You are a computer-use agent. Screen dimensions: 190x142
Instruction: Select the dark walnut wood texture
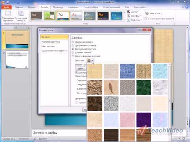(111, 135)
